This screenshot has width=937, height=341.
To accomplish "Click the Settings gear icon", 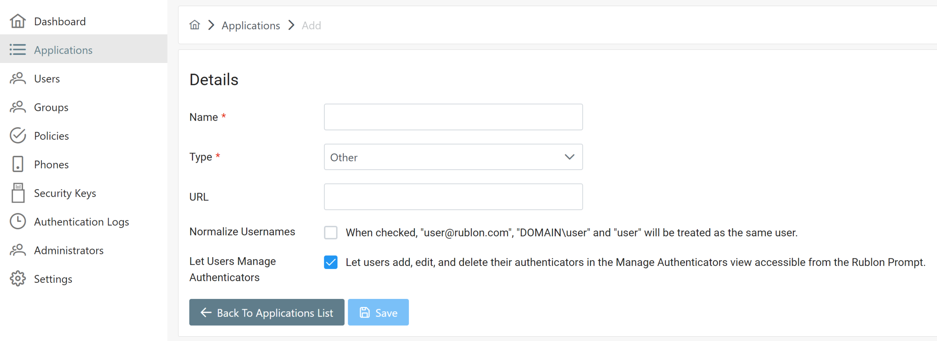I will 18,279.
